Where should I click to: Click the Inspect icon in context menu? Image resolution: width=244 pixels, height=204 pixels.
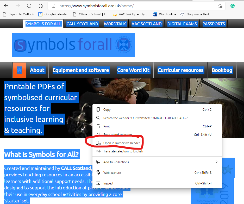pos(98,183)
